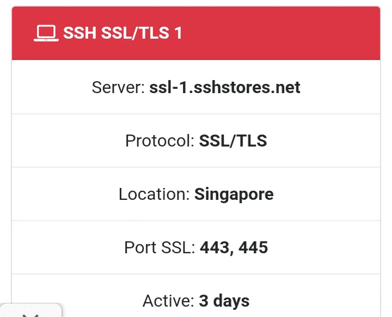Click the SSL/TLS protocol value
The image size is (392, 317).
[x=233, y=141]
